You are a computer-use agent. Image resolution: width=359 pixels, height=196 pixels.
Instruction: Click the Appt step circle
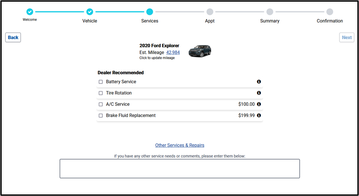(x=210, y=12)
